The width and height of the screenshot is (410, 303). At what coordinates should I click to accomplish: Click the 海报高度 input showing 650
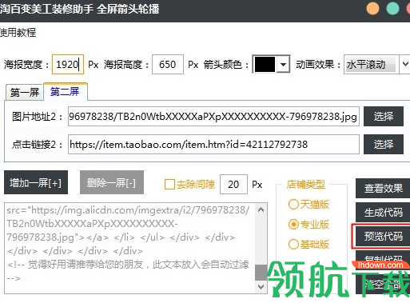click(168, 64)
